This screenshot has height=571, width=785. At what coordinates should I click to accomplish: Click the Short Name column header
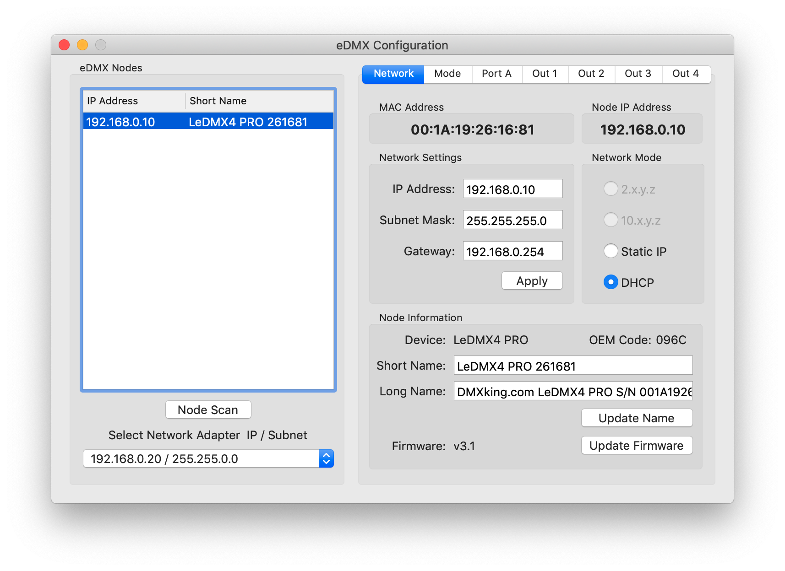260,101
